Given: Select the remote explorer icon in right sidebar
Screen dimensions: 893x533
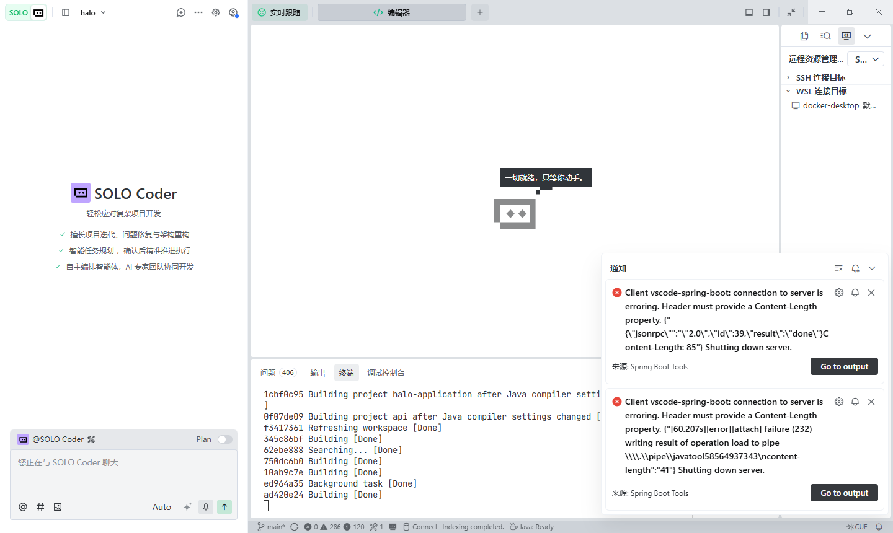Looking at the screenshot, I should (x=846, y=36).
